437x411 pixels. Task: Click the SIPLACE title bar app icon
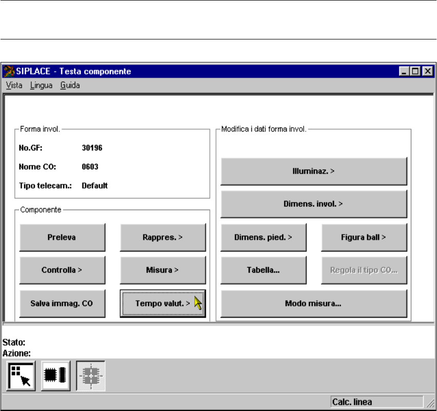coord(9,71)
